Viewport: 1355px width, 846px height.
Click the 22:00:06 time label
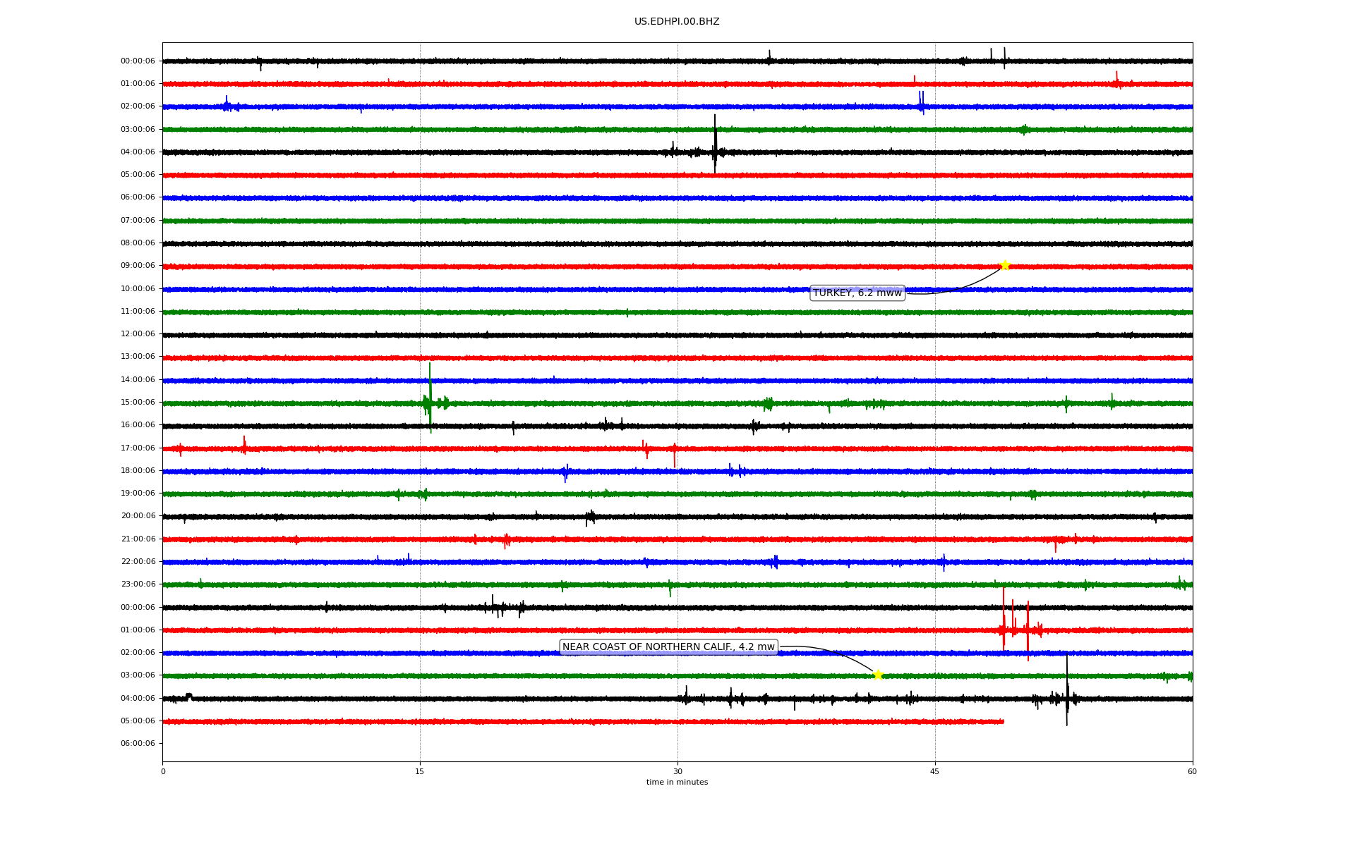[138, 562]
